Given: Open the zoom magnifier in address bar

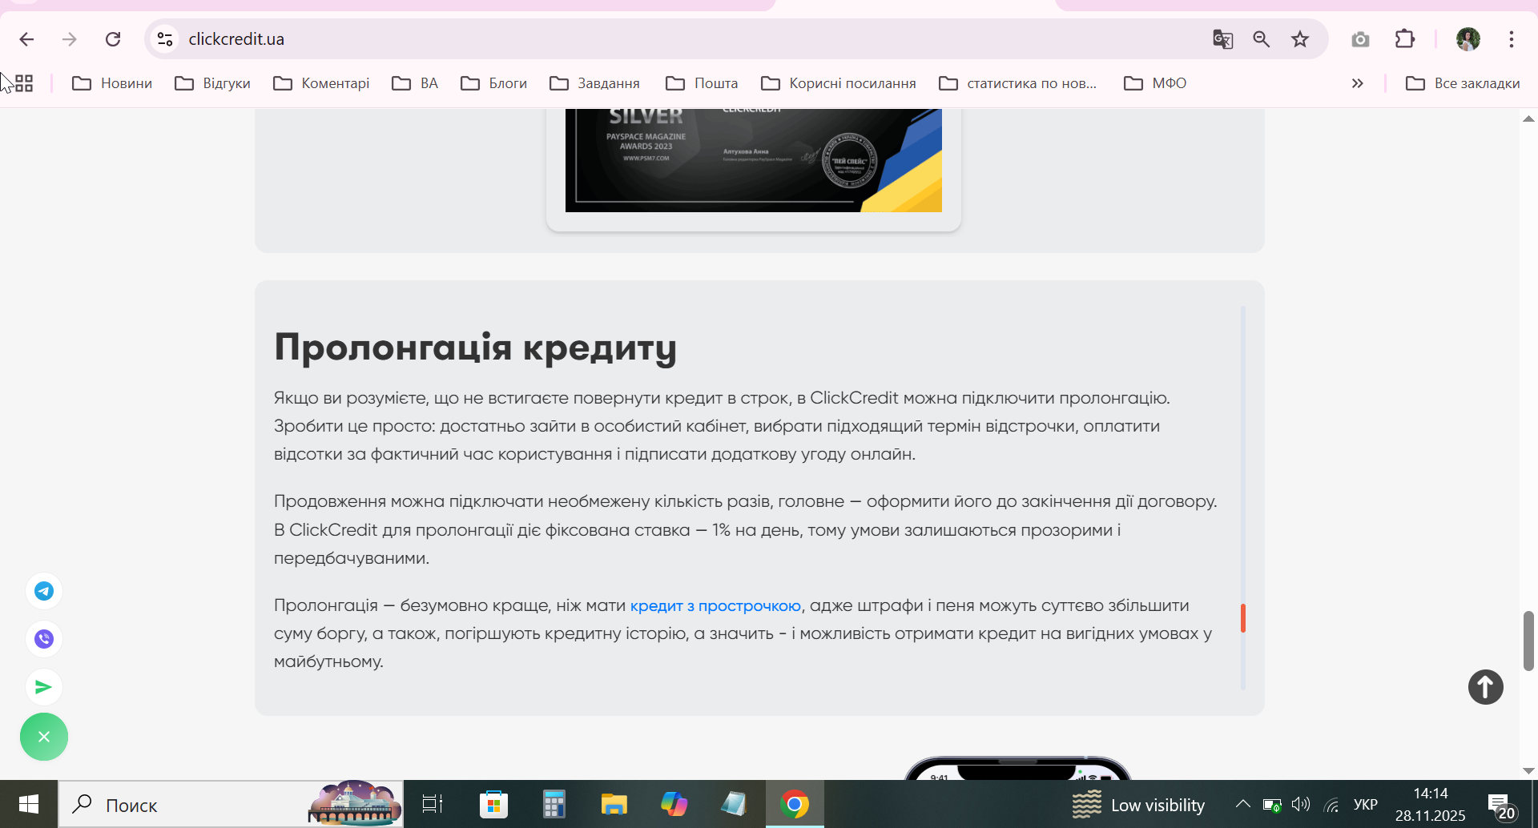Looking at the screenshot, I should [1262, 39].
